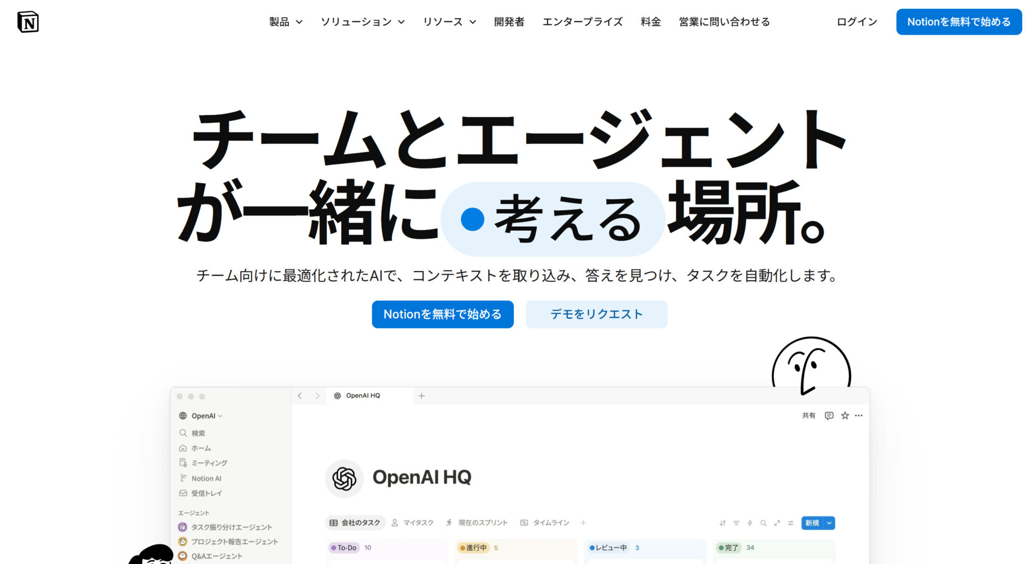Open プロジェクト報告エージェント agent icon
1035x564 pixels.
[x=183, y=541]
